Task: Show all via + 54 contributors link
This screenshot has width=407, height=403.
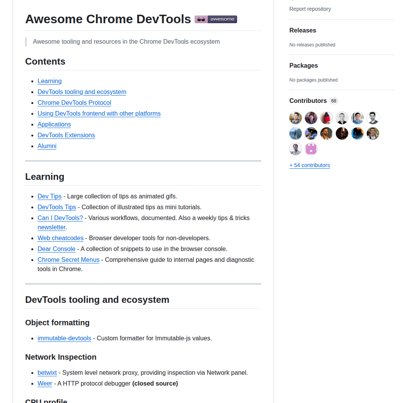Action: click(x=310, y=165)
